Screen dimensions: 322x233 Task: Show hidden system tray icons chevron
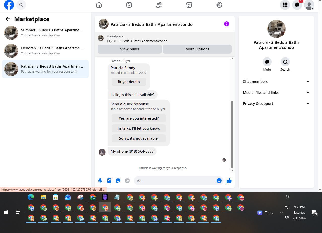pos(281,212)
